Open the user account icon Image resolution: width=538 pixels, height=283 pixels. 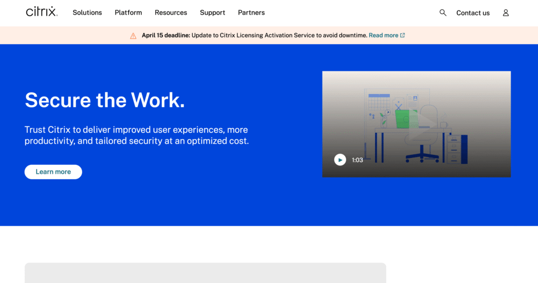505,13
